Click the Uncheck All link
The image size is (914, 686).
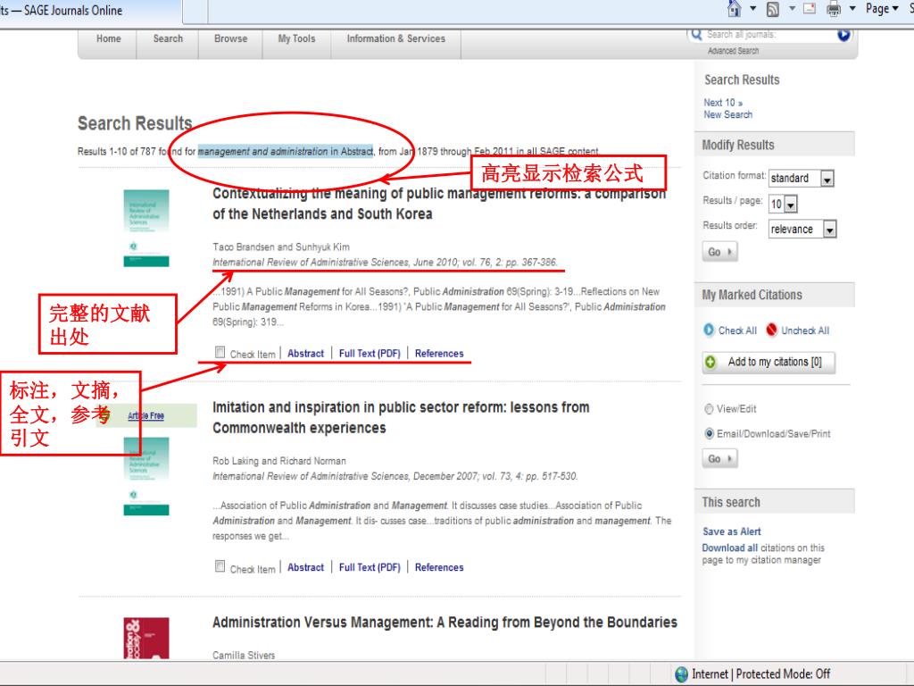[805, 330]
